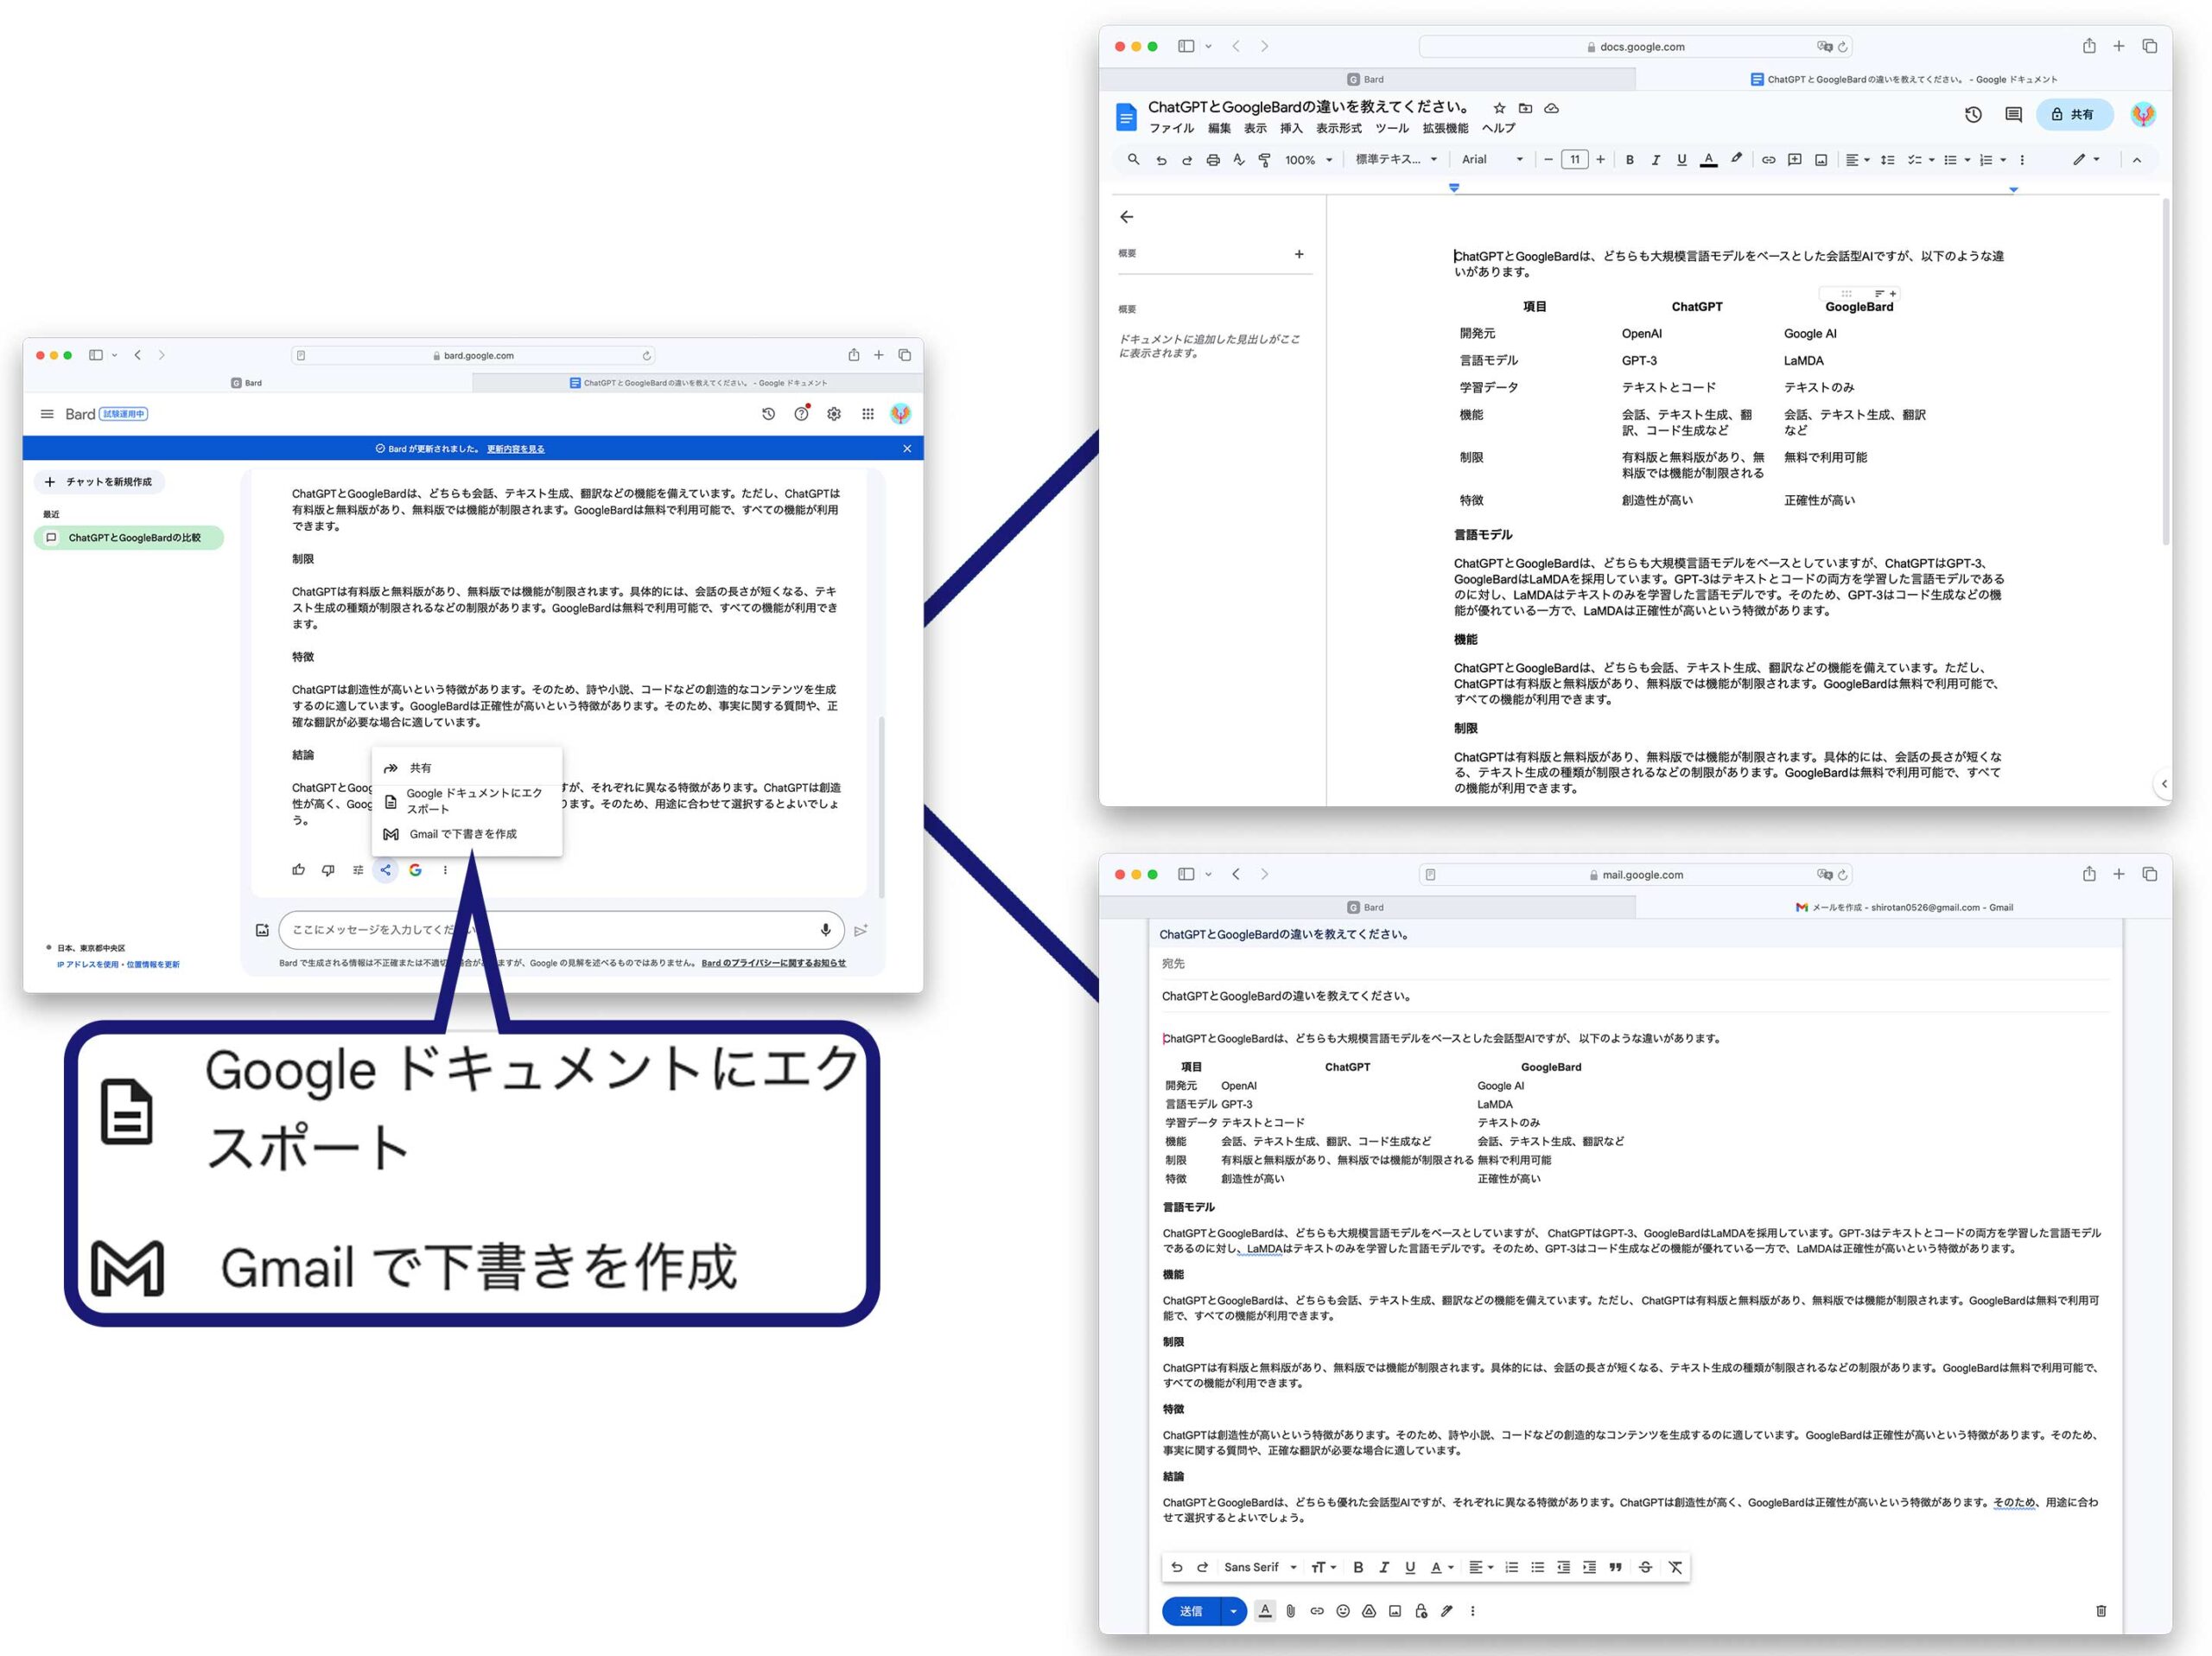
Task: Open the text size dropdown in Gmail
Action: point(1323,1567)
